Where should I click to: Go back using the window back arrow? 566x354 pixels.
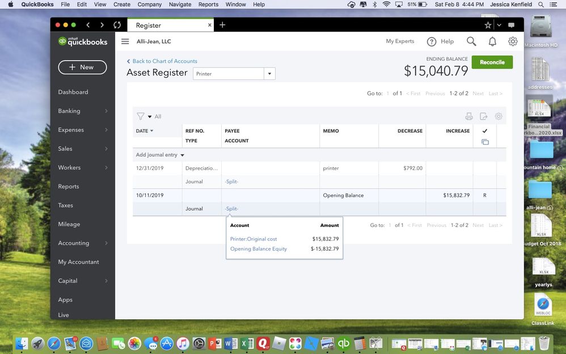click(88, 25)
